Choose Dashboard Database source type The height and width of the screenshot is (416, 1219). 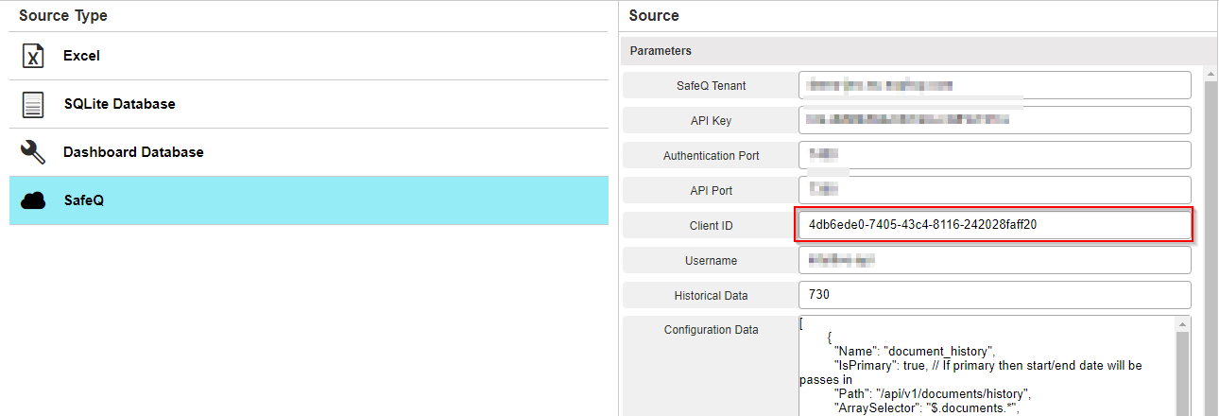(309, 152)
